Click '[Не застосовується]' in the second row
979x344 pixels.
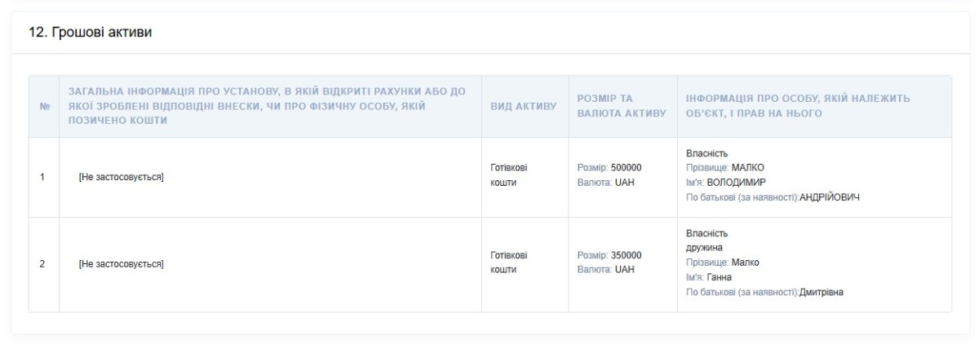click(x=122, y=264)
